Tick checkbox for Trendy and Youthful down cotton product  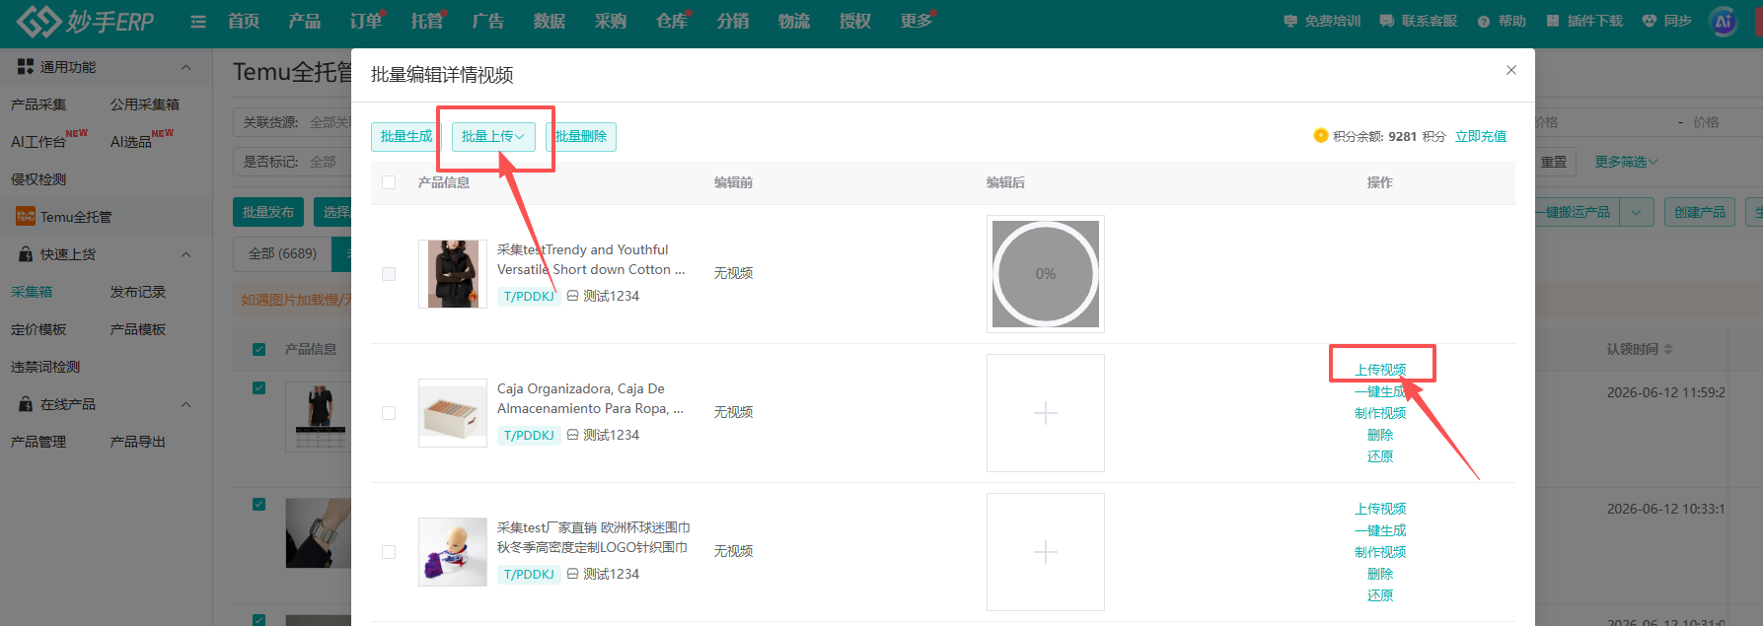(x=389, y=274)
